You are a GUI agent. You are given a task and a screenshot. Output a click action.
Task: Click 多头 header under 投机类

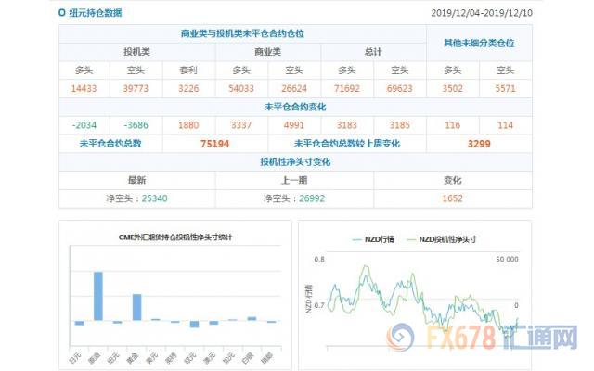tap(84, 70)
